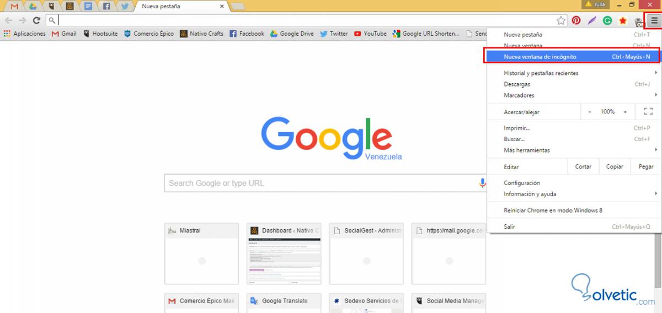The image size is (662, 313).
Task: Focus the address bar
Action: click(x=306, y=20)
